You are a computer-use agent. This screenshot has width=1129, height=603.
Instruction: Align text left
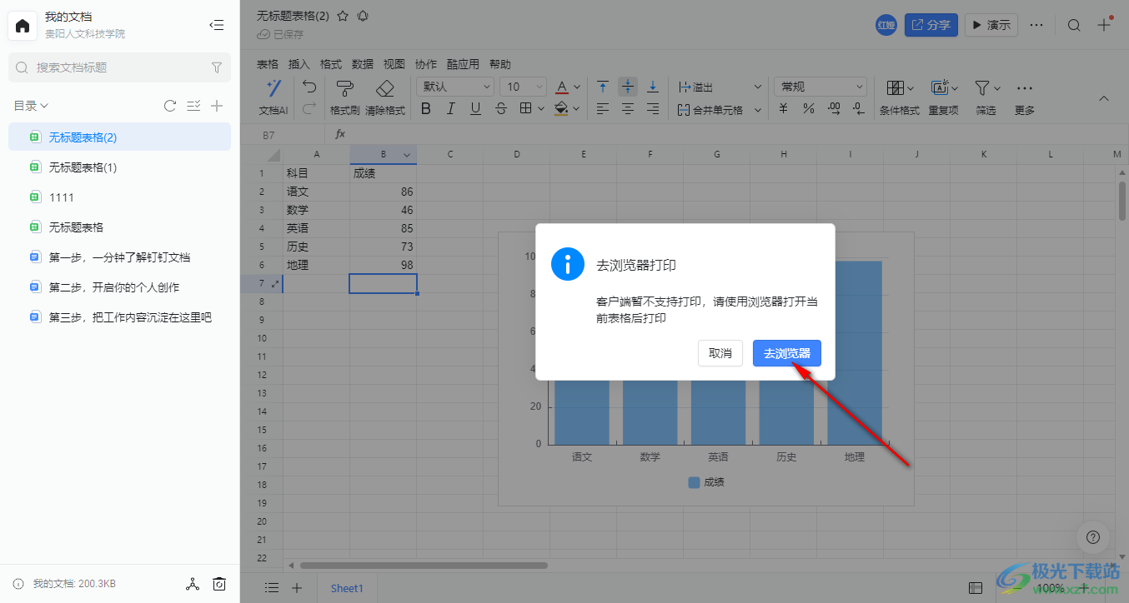(603, 108)
